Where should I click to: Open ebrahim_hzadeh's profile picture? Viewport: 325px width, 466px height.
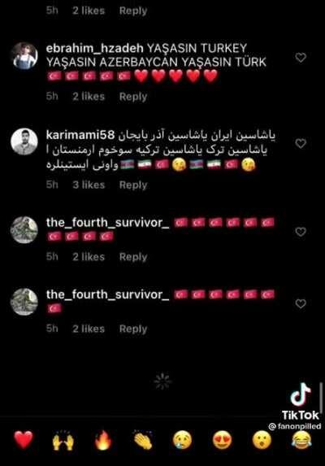[x=24, y=56]
